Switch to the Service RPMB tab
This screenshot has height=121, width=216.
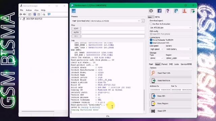coord(186,64)
